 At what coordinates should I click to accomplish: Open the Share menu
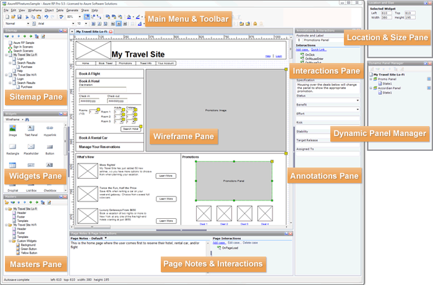pos(85,10)
